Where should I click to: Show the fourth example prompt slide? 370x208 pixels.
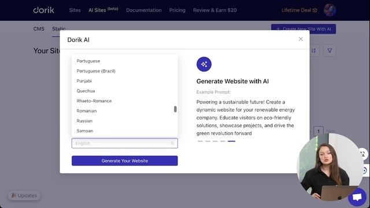pyautogui.click(x=223, y=141)
